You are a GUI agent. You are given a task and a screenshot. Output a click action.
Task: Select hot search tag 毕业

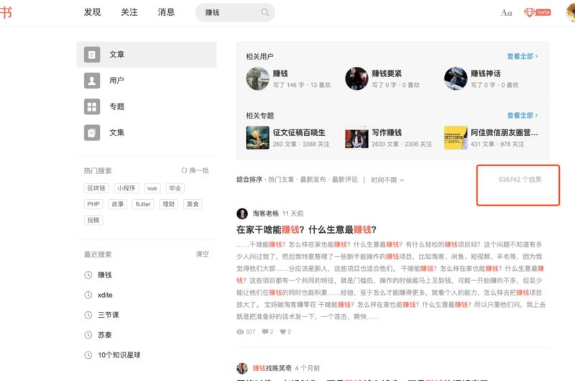pos(175,188)
